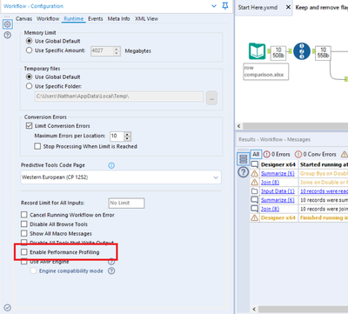Open first Join (8) link in messages
Viewport: 348px width, 314px height.
(x=270, y=182)
